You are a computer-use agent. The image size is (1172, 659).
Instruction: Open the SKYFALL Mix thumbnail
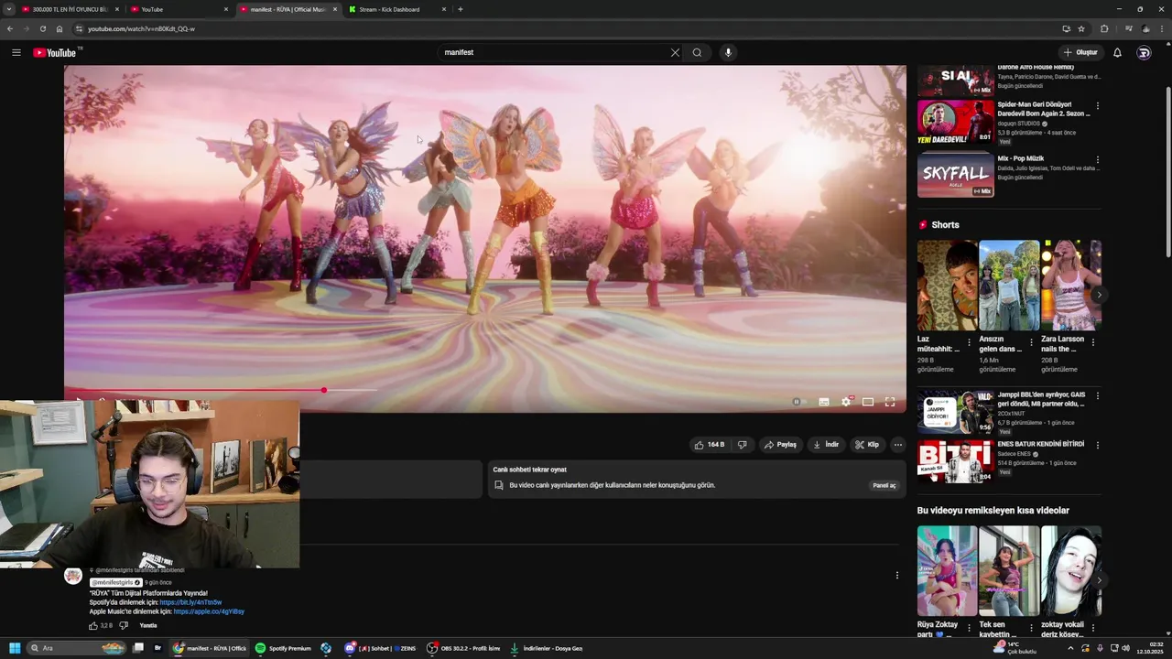956,175
